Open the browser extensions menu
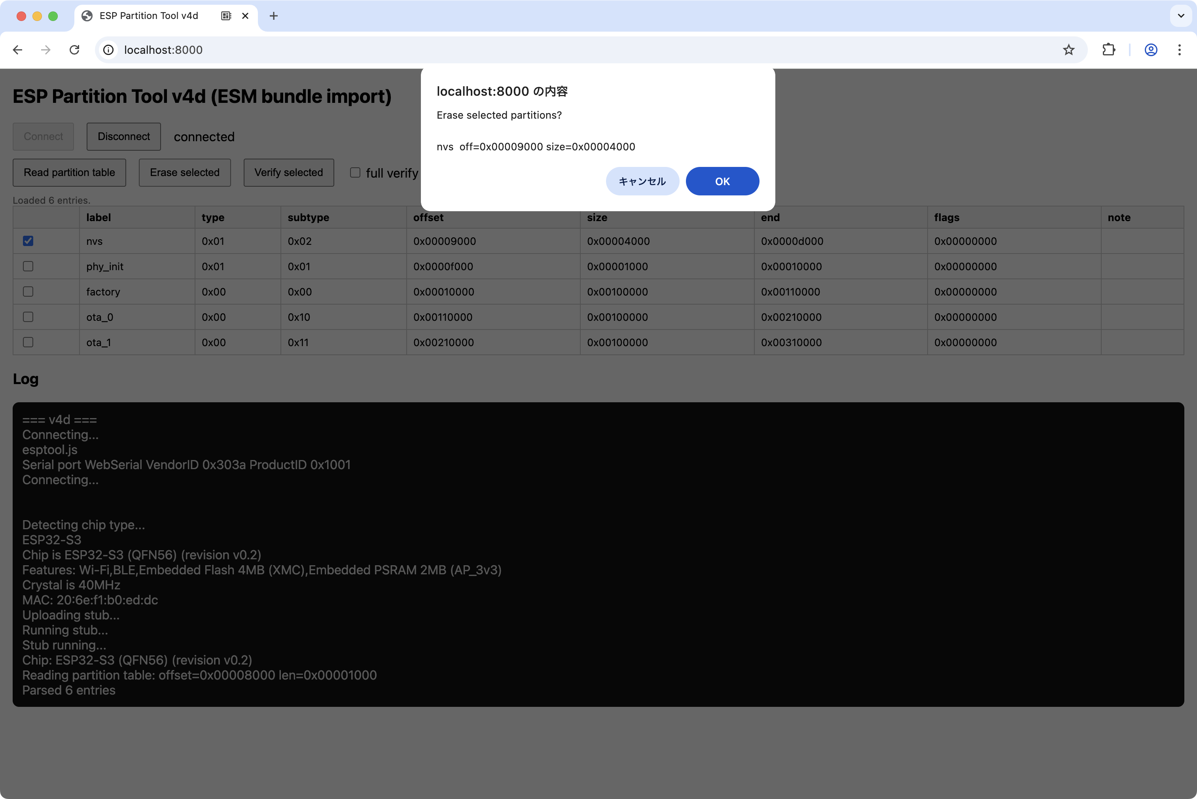This screenshot has height=799, width=1197. (x=1108, y=50)
